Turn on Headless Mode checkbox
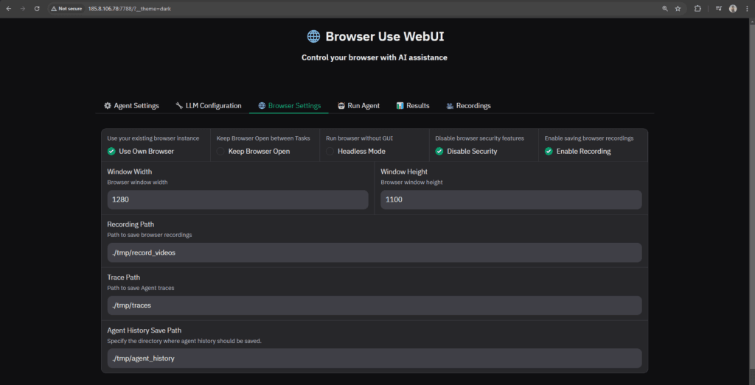The height and width of the screenshot is (385, 755). coord(330,151)
